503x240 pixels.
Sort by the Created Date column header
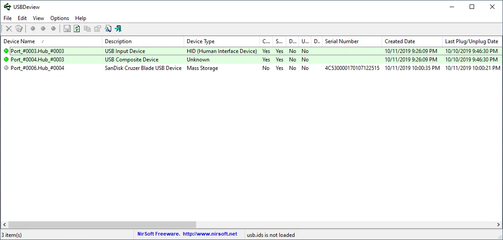(x=412, y=41)
